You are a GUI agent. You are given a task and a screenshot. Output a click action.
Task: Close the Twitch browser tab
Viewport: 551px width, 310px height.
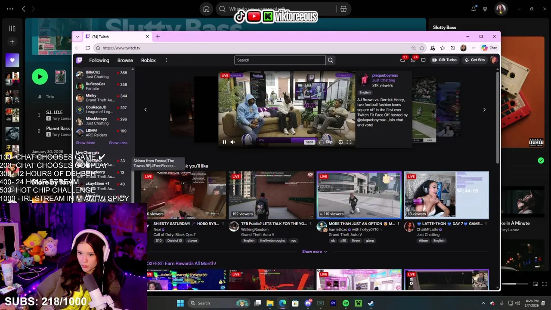147,37
